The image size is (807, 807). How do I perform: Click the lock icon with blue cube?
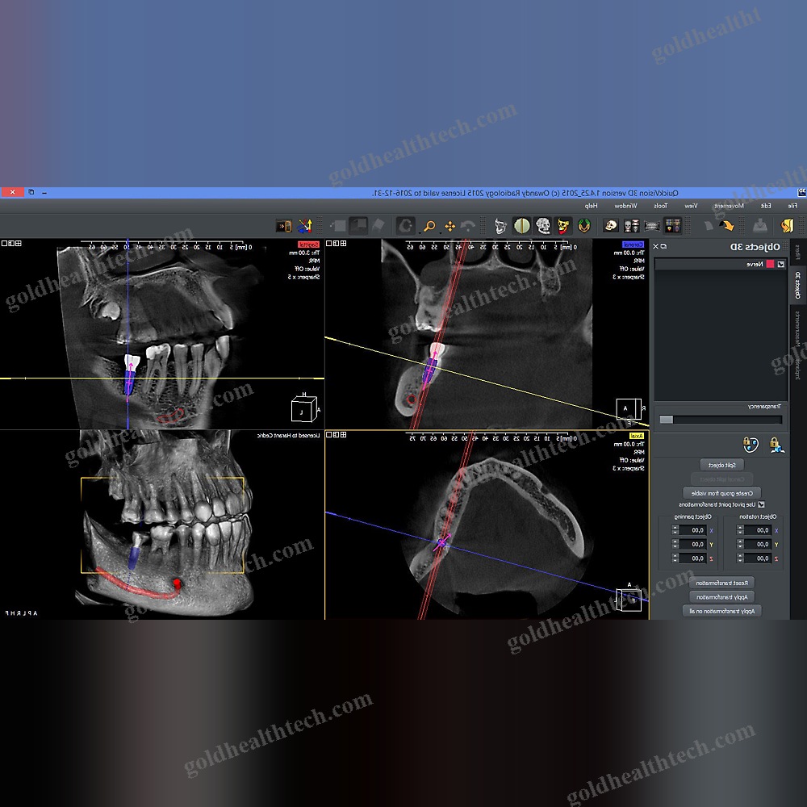(x=776, y=444)
